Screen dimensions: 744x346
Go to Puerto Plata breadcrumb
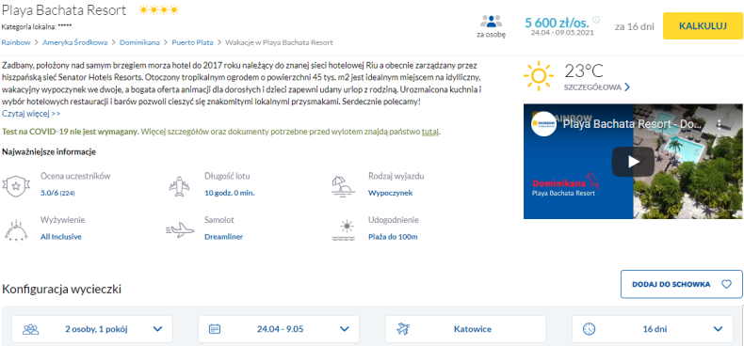click(193, 42)
